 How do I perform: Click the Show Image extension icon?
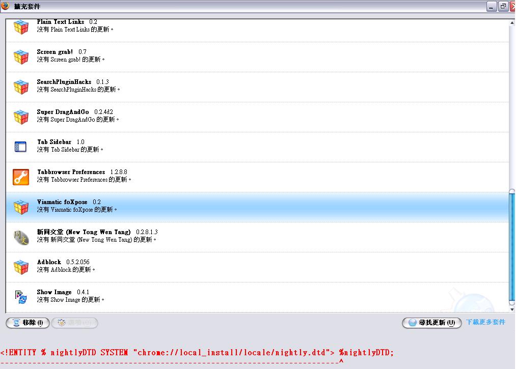click(x=21, y=297)
